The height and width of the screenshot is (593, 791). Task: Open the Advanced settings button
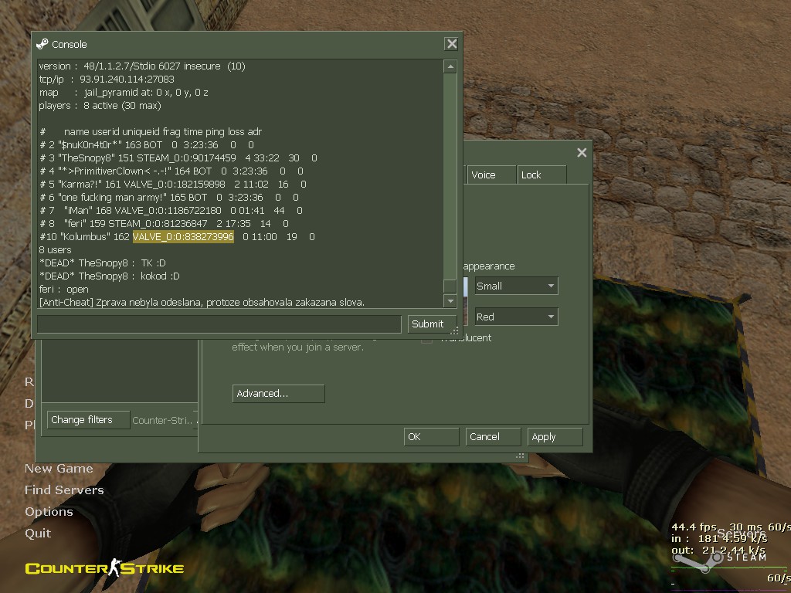click(x=278, y=394)
